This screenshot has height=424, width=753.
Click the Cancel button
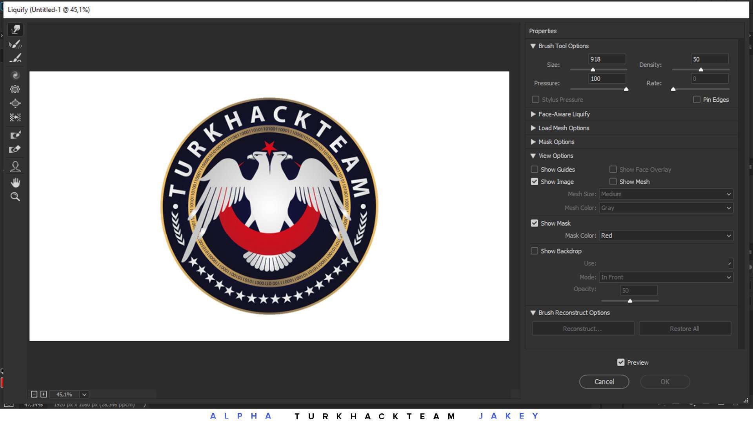coord(604,382)
